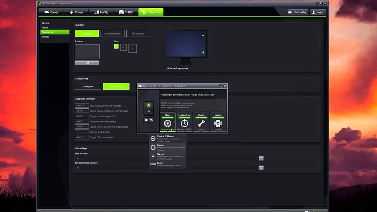The image size is (377, 212).
Task: Open the Games tab
Action: point(51,12)
